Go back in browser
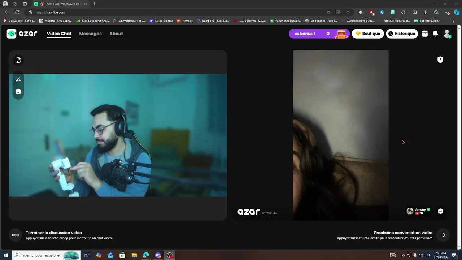The width and height of the screenshot is (462, 260). pyautogui.click(x=6, y=12)
